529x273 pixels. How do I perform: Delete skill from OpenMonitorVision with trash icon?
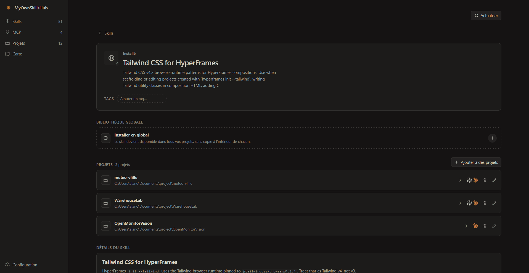click(485, 226)
